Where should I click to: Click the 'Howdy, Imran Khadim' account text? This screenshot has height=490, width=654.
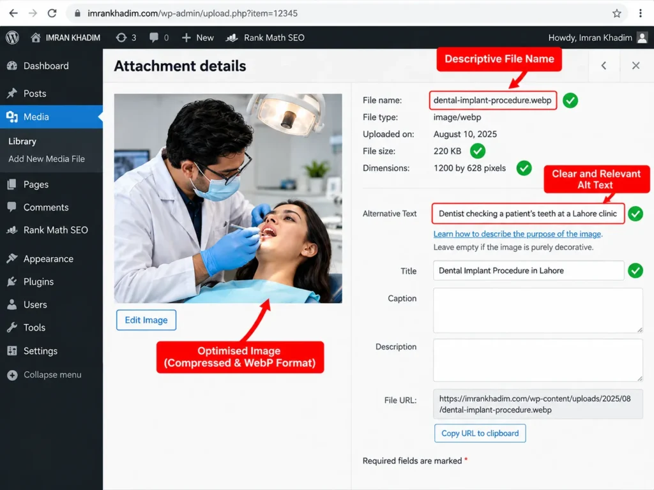589,38
